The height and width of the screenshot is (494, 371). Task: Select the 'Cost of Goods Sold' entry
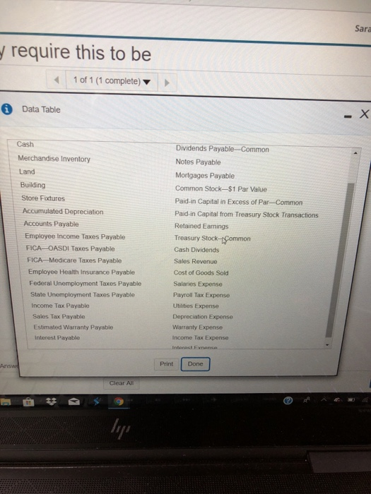pyautogui.click(x=201, y=273)
